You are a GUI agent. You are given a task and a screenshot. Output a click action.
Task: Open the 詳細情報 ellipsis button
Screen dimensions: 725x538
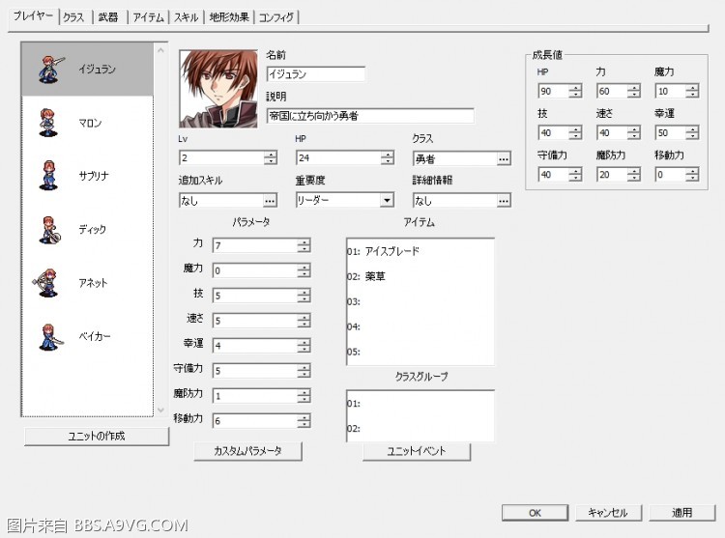click(x=504, y=201)
